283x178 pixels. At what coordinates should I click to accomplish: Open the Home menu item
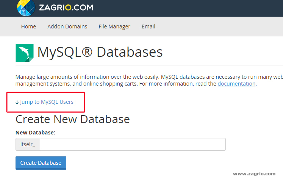(x=28, y=27)
